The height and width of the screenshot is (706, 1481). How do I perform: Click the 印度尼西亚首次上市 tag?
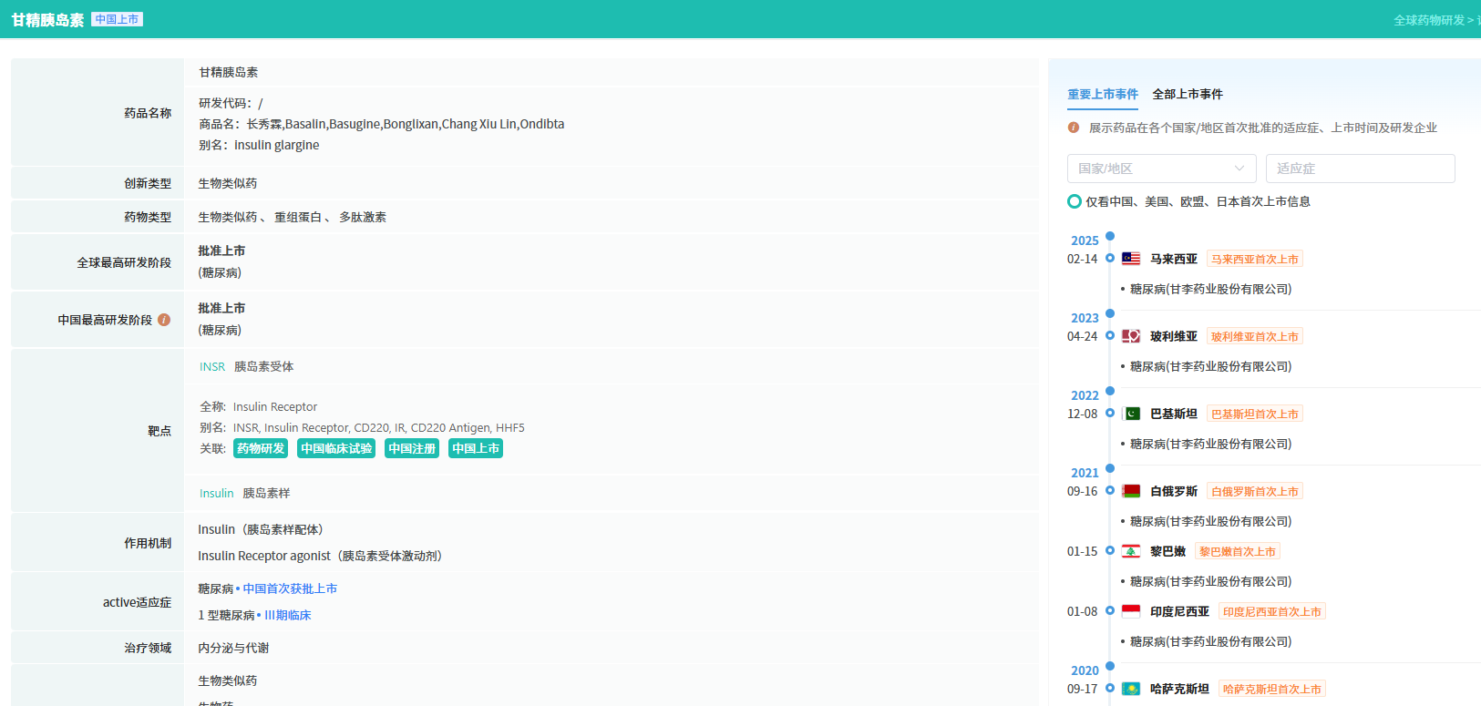pyautogui.click(x=1272, y=611)
